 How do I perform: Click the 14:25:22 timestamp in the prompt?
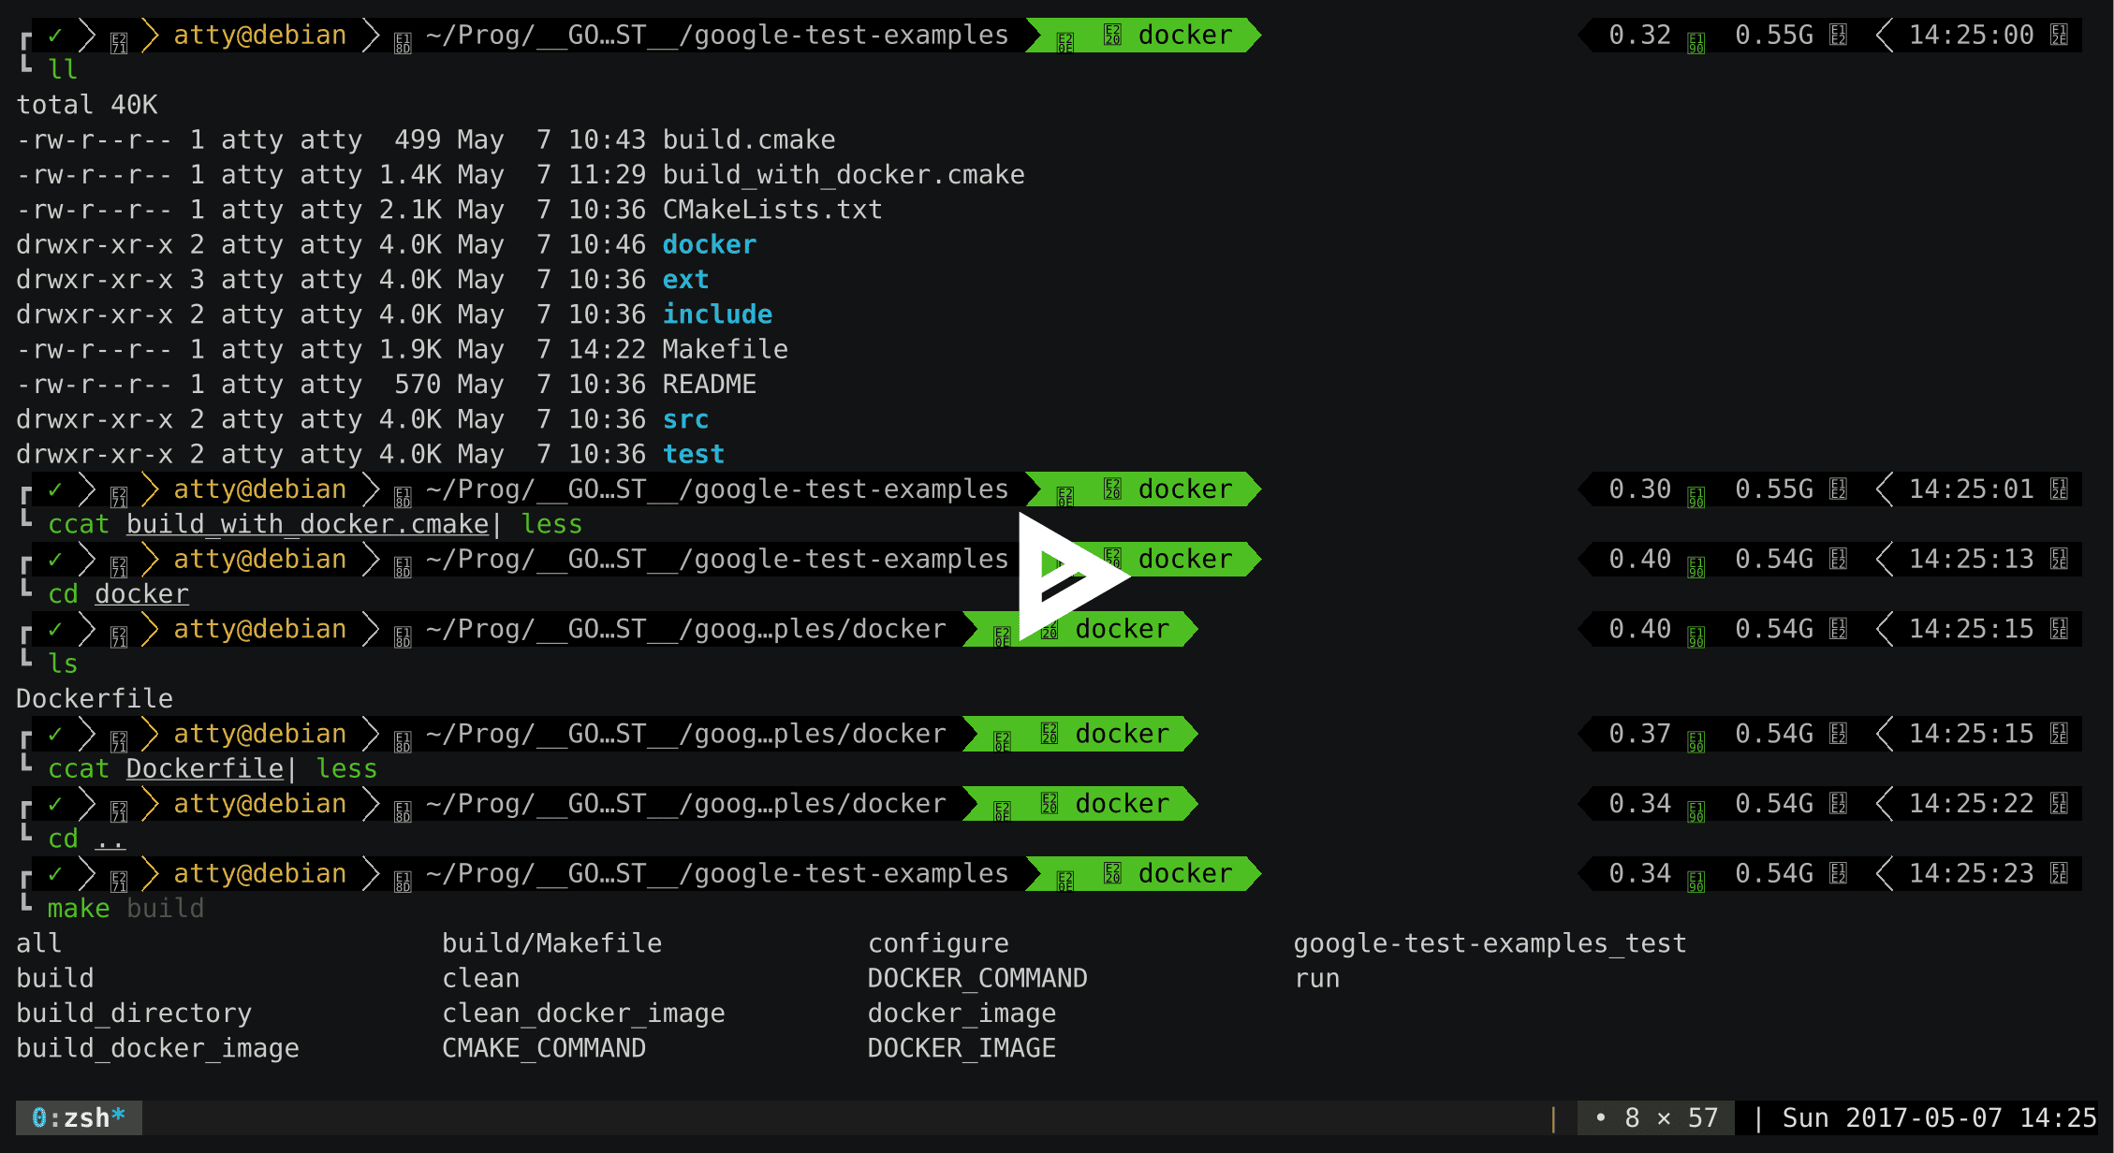1972,803
